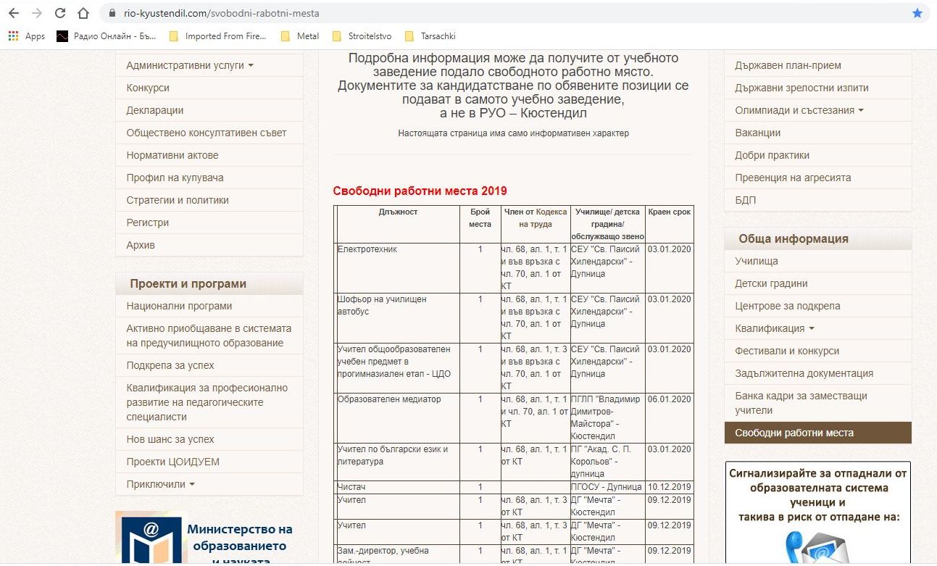Open the Радио Онлайн bookmark

coord(107,36)
